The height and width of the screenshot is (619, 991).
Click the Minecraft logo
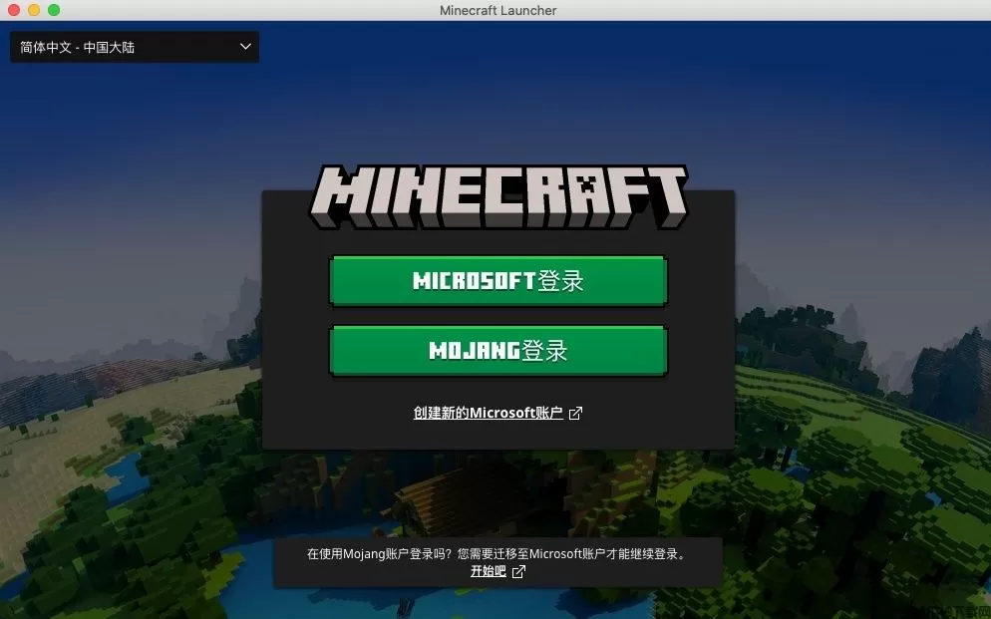pyautogui.click(x=498, y=197)
